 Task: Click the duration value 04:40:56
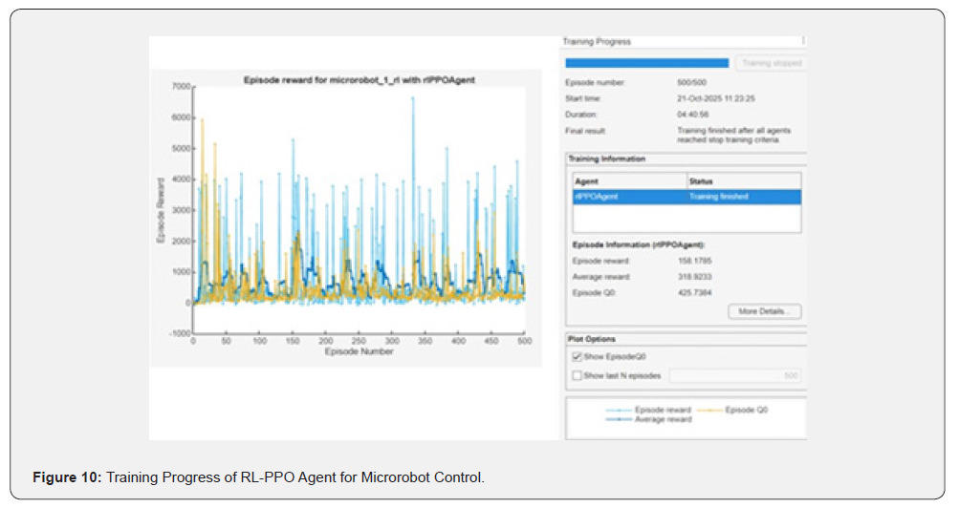[693, 115]
